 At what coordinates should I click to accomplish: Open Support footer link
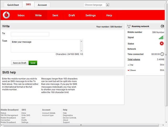(x=66, y=122)
